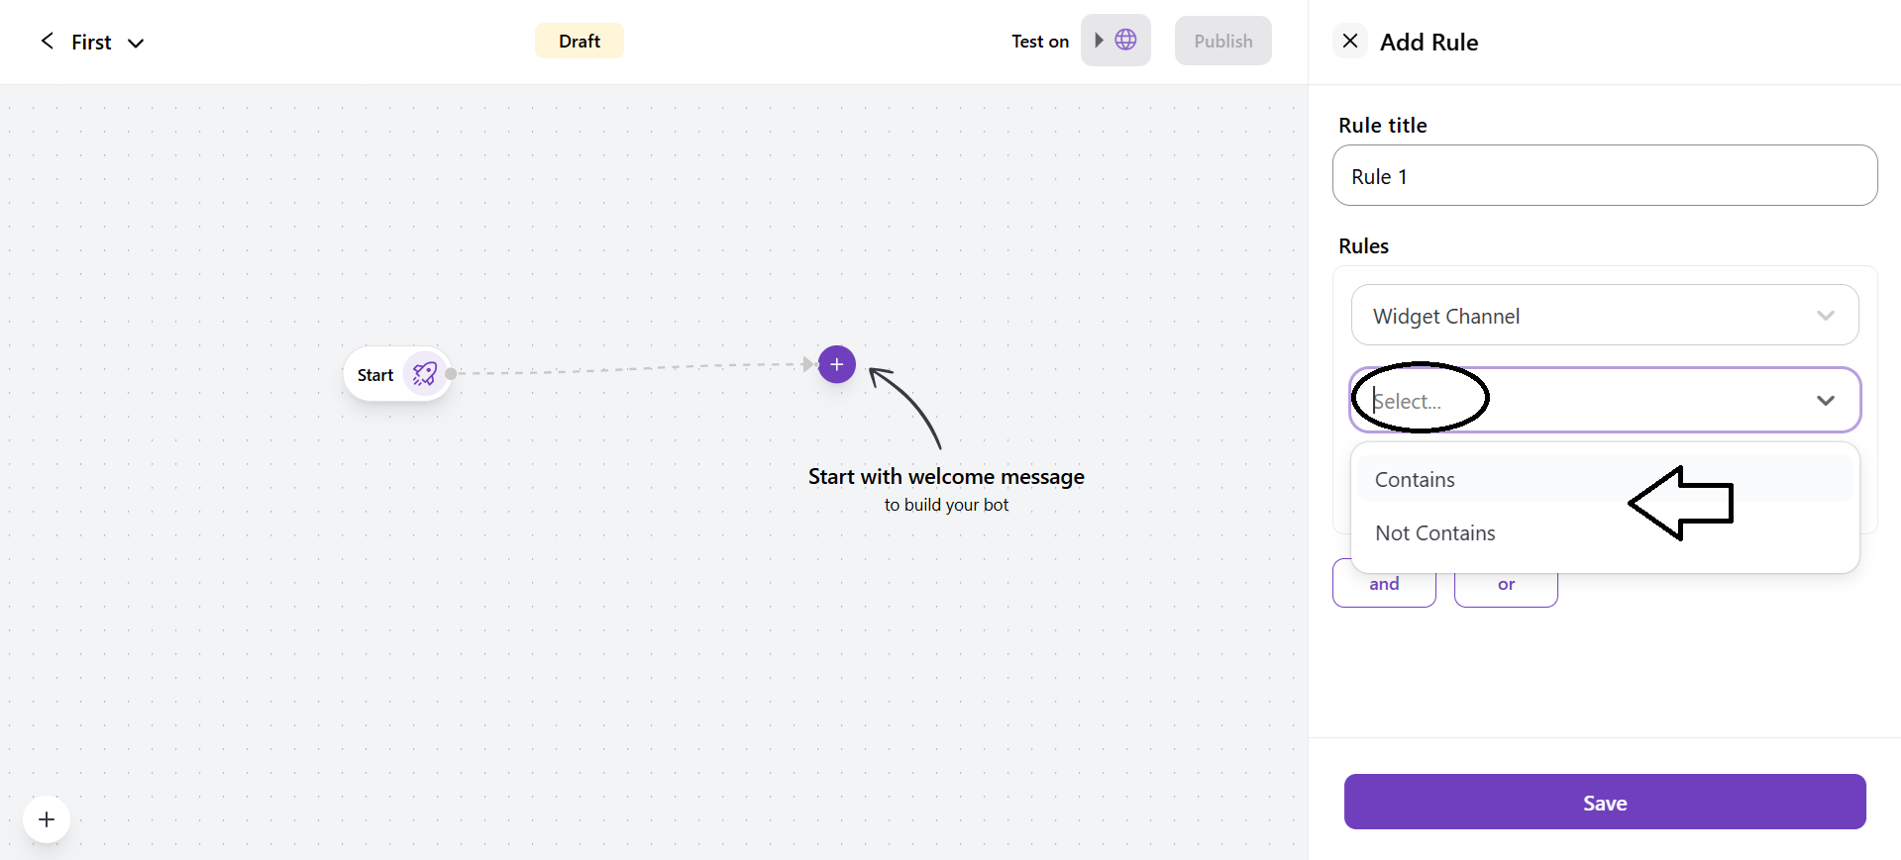
Task: Click the Draft status badge
Action: pos(579,41)
